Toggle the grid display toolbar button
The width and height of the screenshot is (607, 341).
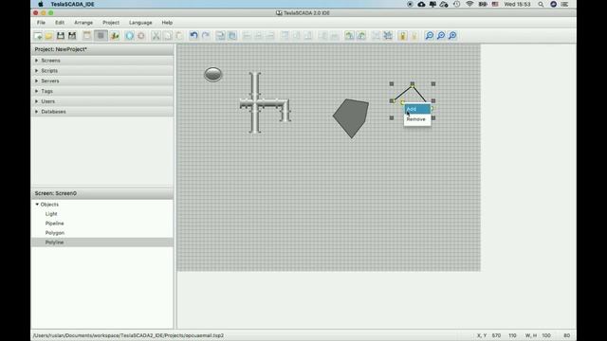point(101,36)
